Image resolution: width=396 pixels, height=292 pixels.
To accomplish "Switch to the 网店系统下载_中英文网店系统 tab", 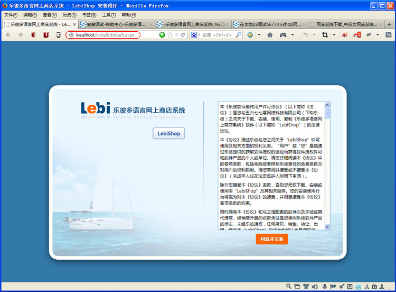I will [x=346, y=24].
